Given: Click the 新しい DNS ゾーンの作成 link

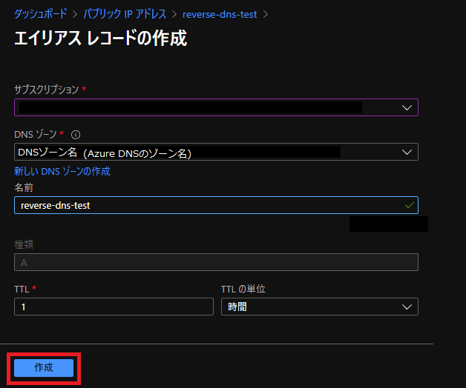Looking at the screenshot, I should [x=62, y=171].
